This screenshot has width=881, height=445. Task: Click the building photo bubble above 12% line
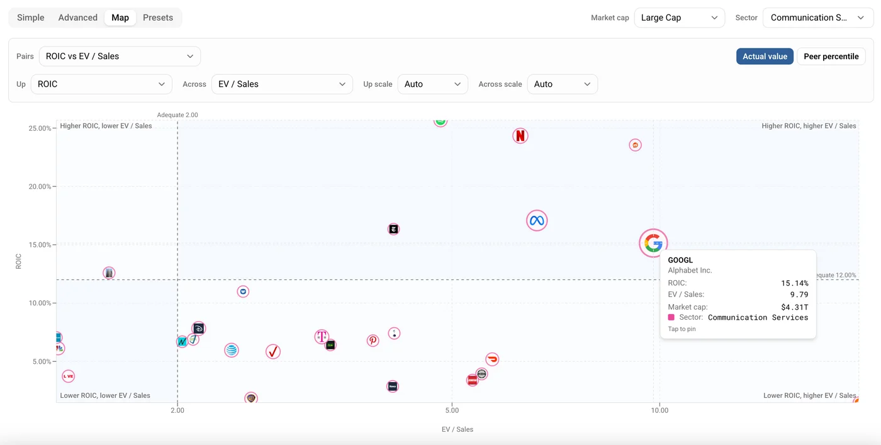tap(109, 273)
